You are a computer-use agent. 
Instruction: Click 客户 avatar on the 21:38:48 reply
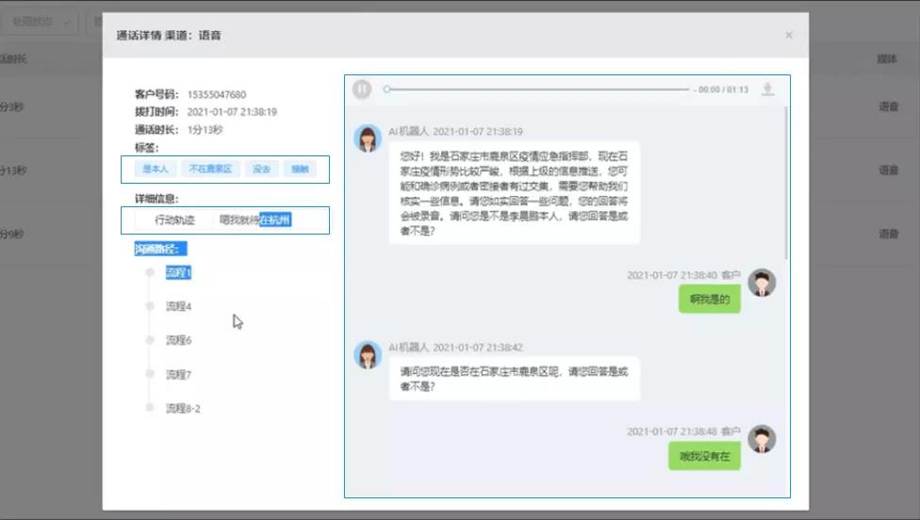point(762,439)
